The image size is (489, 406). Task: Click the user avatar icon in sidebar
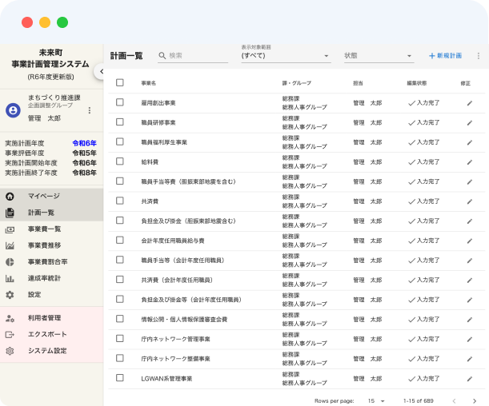pyautogui.click(x=13, y=110)
